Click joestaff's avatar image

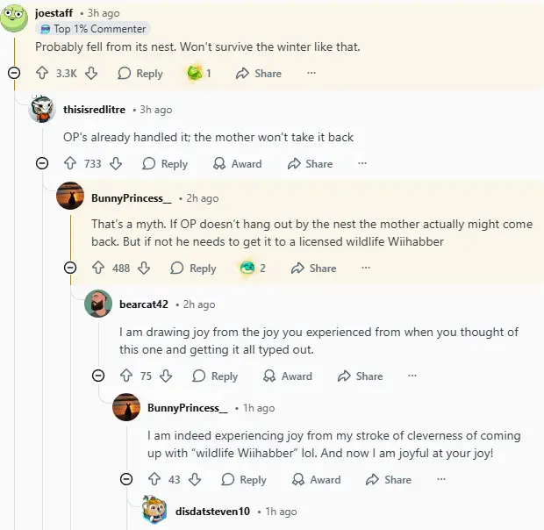pyautogui.click(x=14, y=18)
